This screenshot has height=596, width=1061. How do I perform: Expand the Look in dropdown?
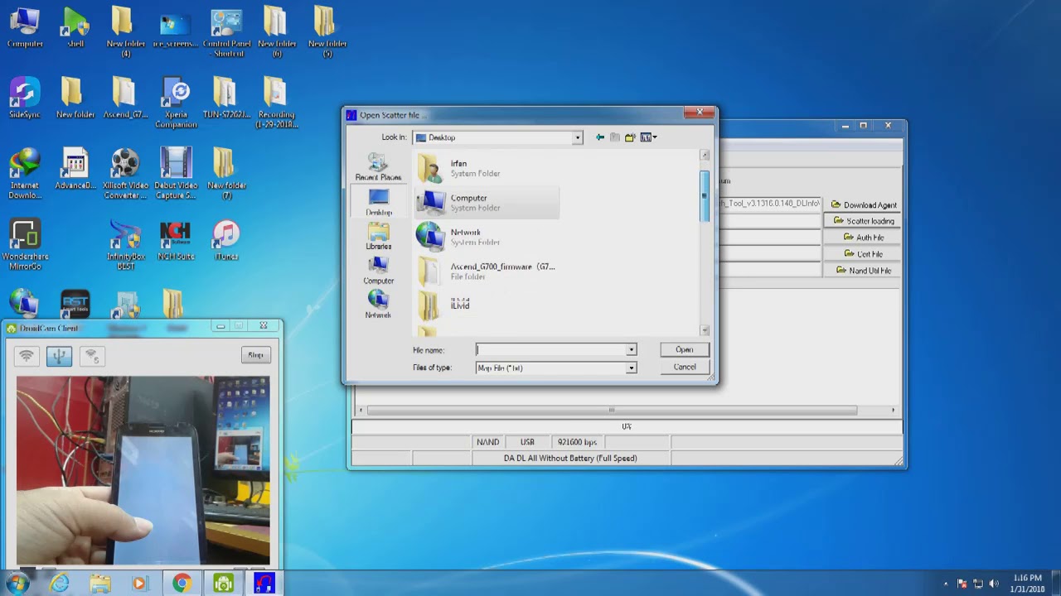[577, 137]
